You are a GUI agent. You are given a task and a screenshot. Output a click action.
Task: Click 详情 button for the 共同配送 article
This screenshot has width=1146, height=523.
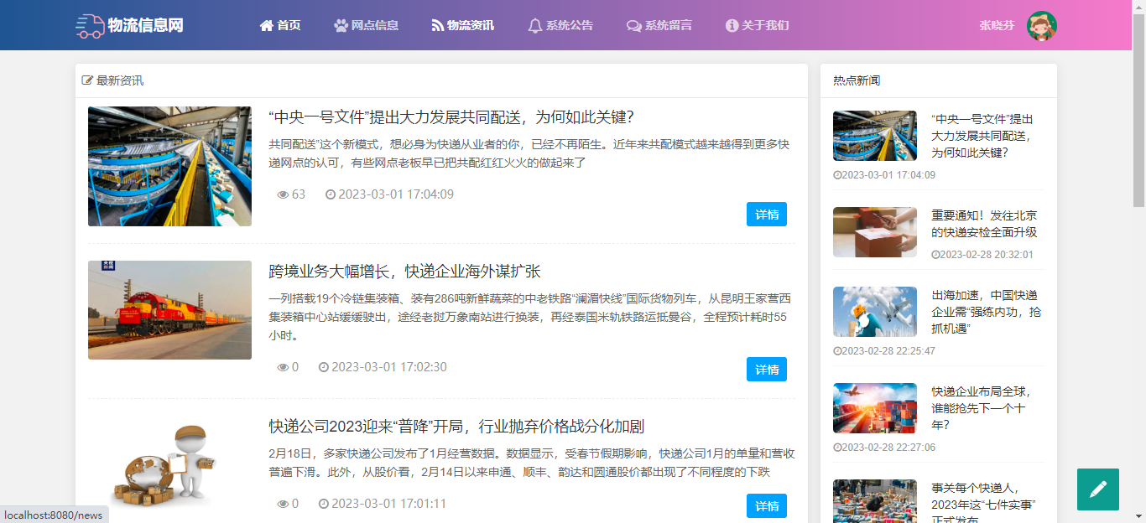767,215
